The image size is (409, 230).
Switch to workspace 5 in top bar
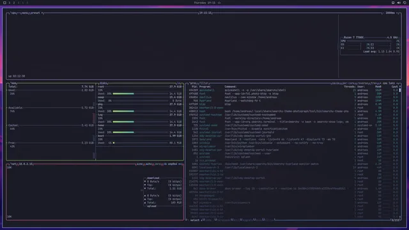(27, 3)
